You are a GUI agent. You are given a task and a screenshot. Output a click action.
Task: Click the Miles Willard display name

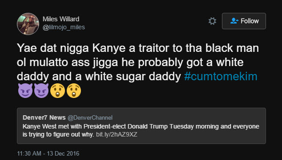tap(61, 19)
